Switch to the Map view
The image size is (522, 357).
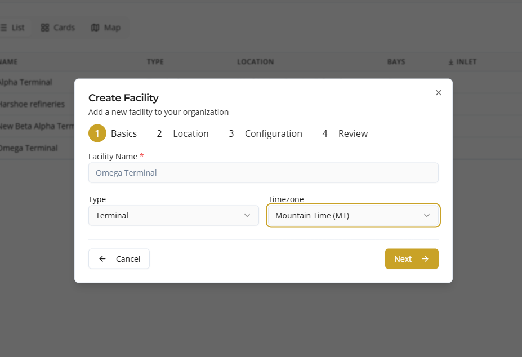(x=106, y=28)
